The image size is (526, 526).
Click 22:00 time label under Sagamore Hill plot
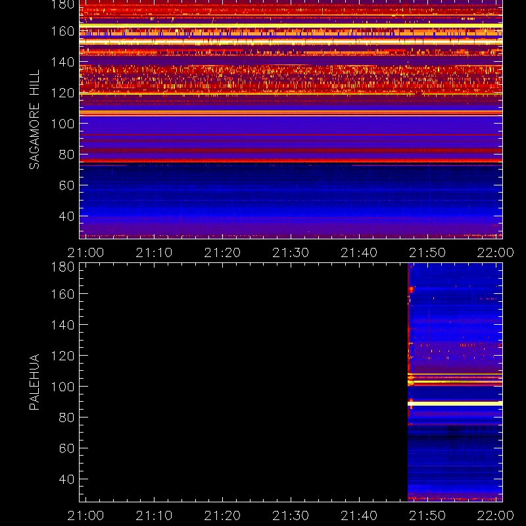point(496,252)
